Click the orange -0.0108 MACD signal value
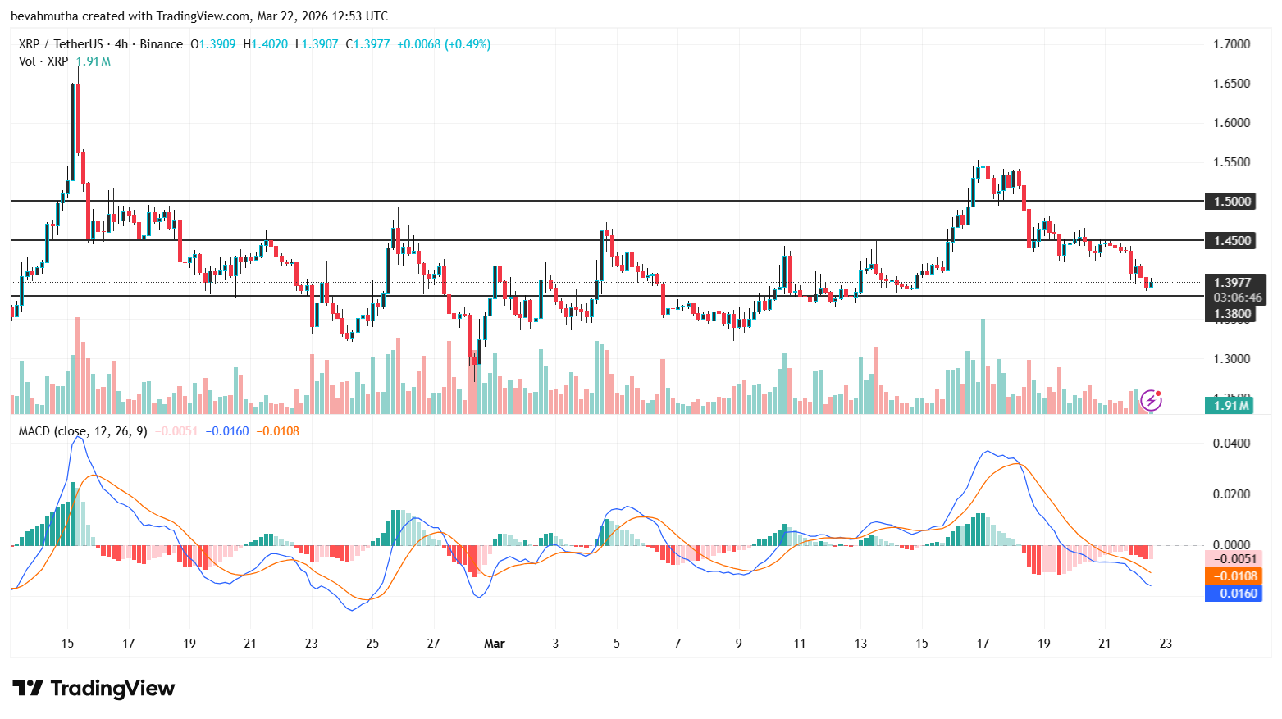 click(1234, 577)
